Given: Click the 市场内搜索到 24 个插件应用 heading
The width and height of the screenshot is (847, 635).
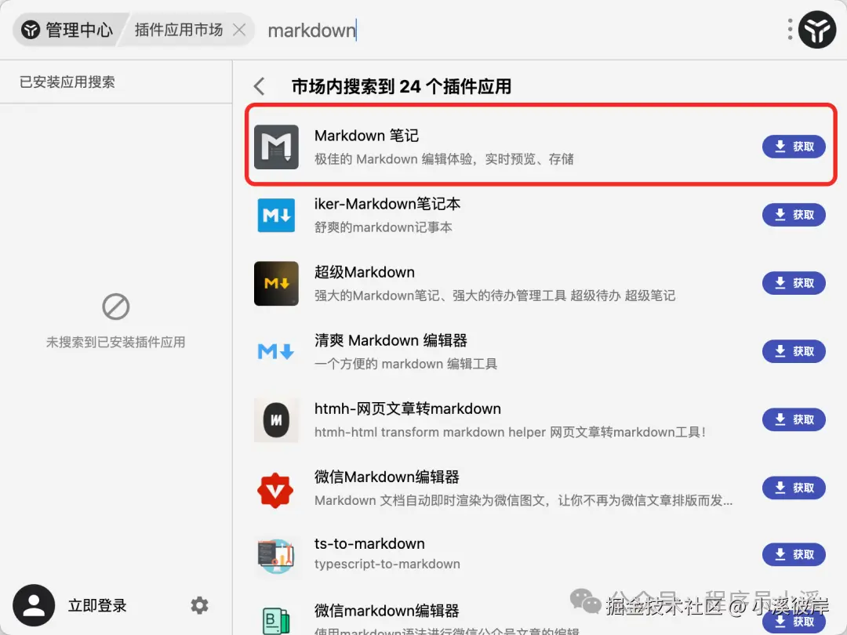Looking at the screenshot, I should click(x=402, y=86).
